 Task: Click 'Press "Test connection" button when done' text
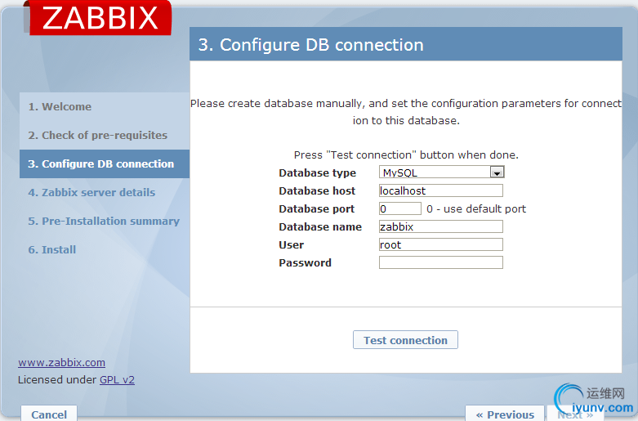[406, 155]
